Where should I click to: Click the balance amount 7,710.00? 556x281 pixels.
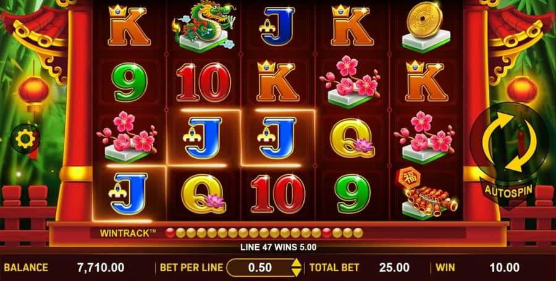pos(101,267)
